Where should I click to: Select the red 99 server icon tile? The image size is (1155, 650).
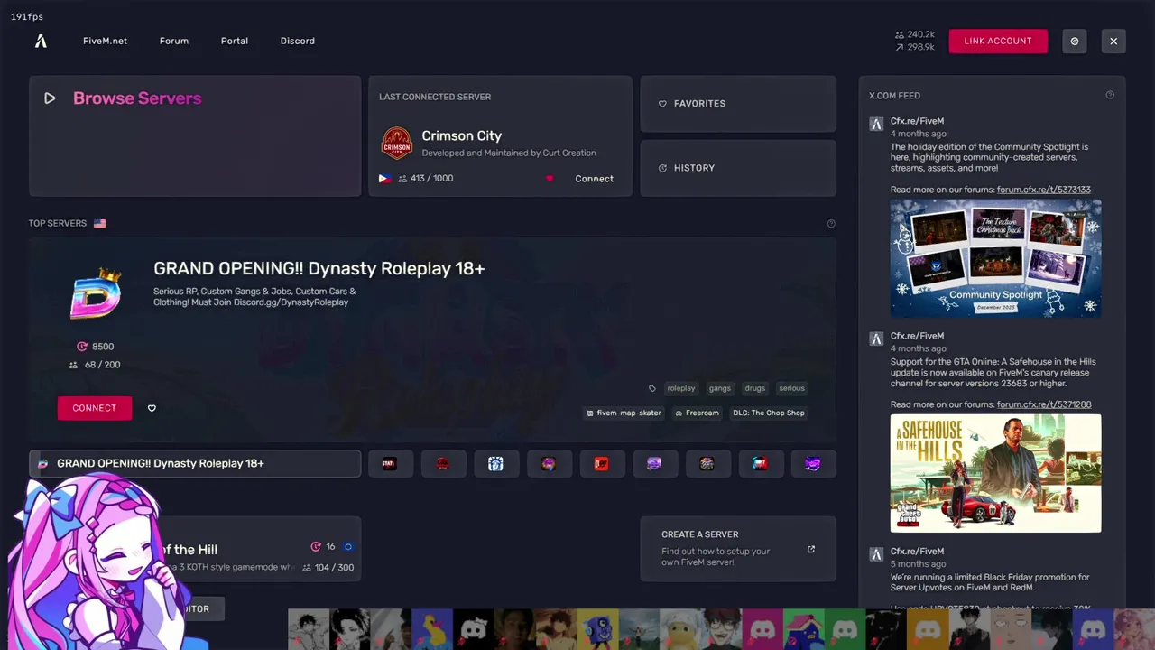point(601,464)
